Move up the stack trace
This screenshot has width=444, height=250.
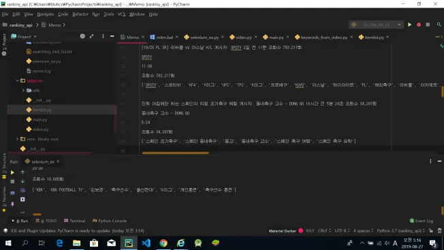pos(22,172)
